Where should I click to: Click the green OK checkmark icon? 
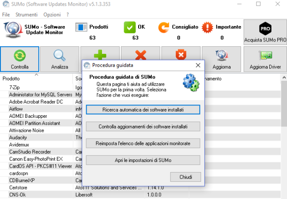click(129, 28)
